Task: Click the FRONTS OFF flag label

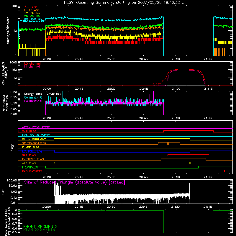Action: (31, 167)
